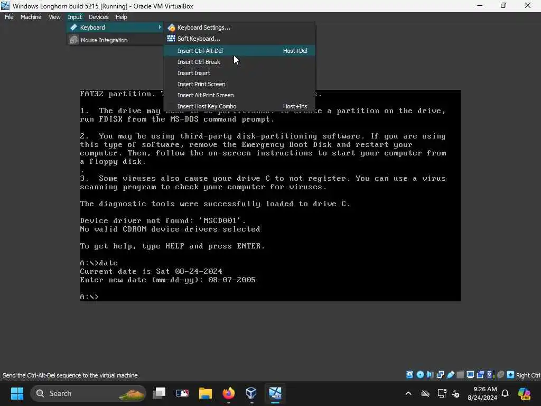Open the MLB app on the taskbar
The width and height of the screenshot is (541, 406).
click(x=182, y=393)
